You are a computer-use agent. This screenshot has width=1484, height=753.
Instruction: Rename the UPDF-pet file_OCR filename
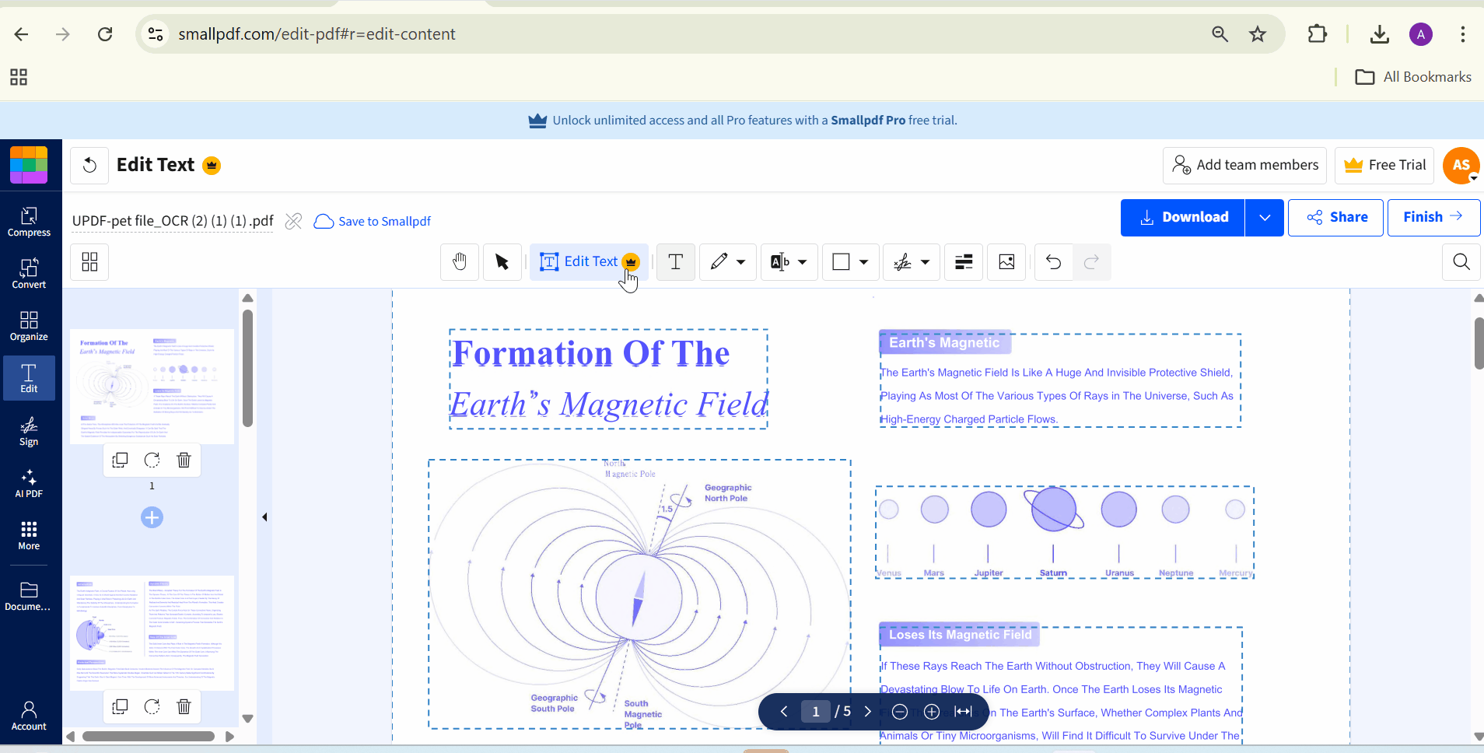point(173,221)
